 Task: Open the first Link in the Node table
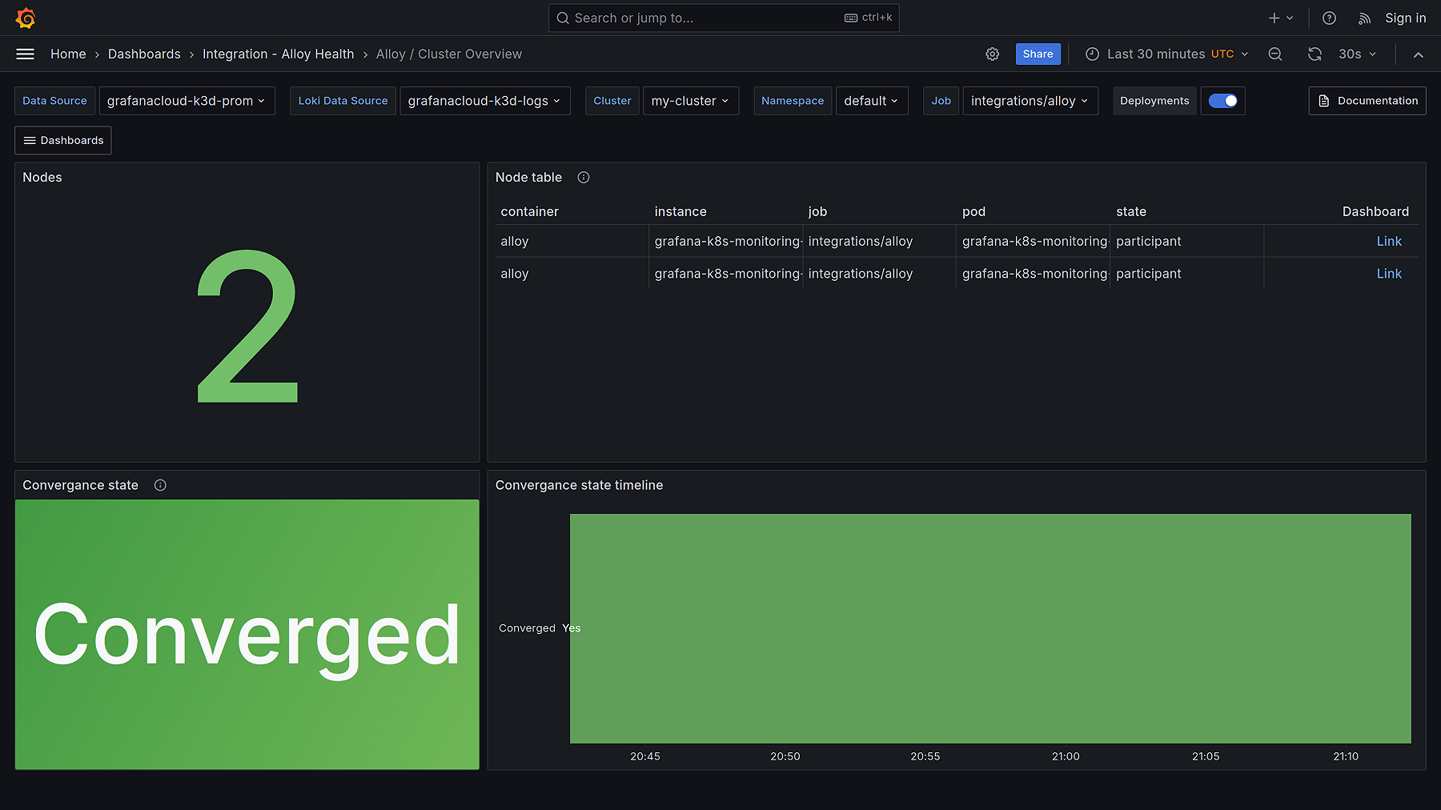1389,241
